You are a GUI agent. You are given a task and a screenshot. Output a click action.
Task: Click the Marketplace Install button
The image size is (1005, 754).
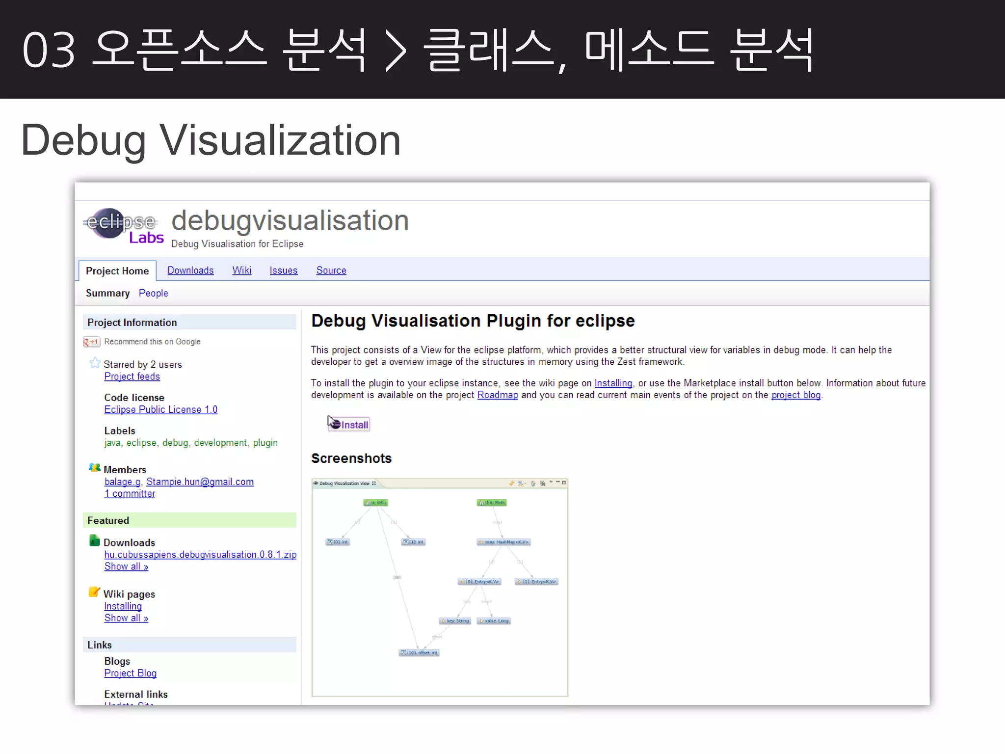coord(349,424)
